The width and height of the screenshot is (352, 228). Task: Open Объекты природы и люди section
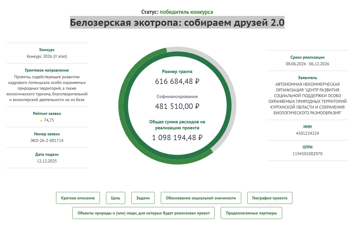coord(143,213)
